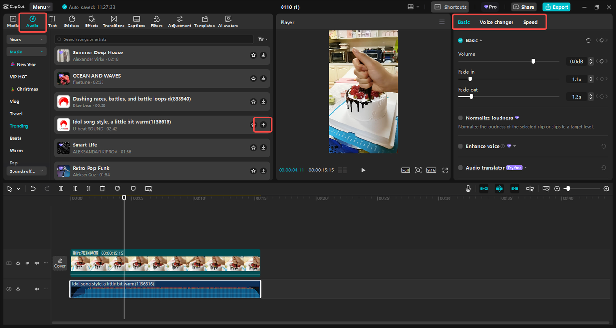Open the Stickers panel

tap(72, 21)
